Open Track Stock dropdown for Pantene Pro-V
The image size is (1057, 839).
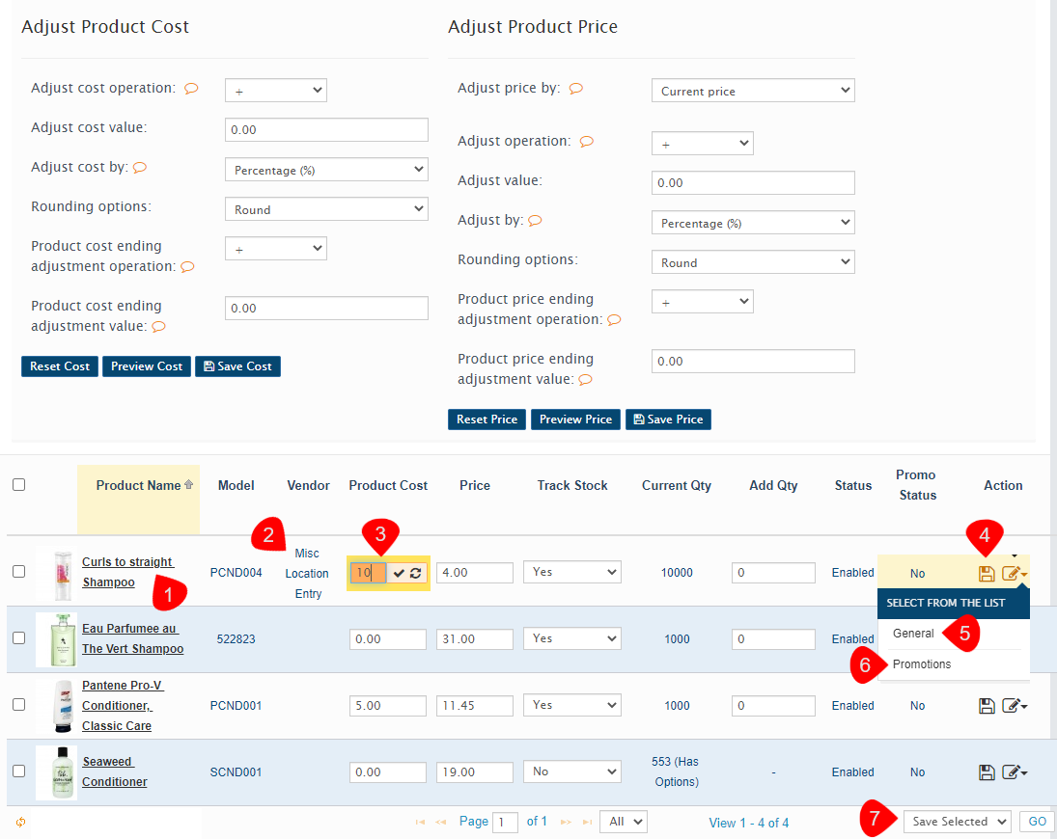[571, 706]
